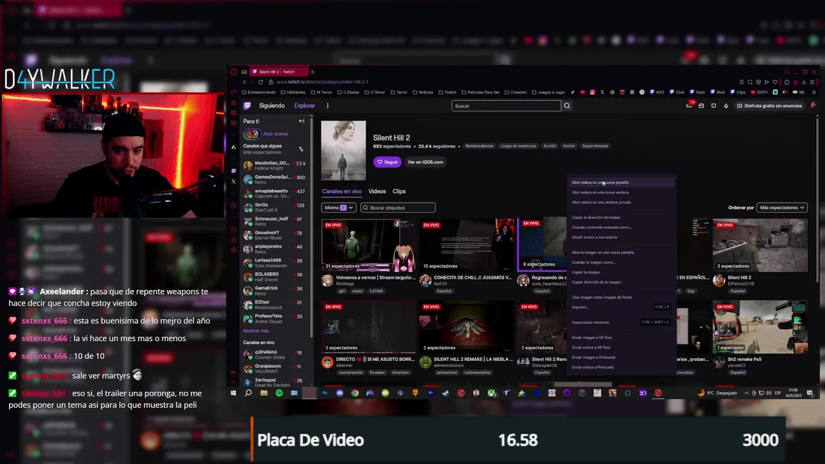Open the stream thumbnail with 15 espectadores
This screenshot has height=464, width=825.
467,246
